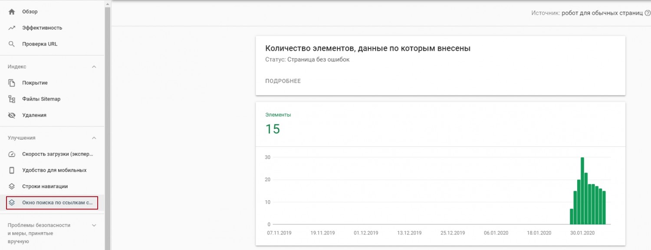Click the Проверка URL magnifier icon
This screenshot has height=250, width=651.
pos(12,44)
